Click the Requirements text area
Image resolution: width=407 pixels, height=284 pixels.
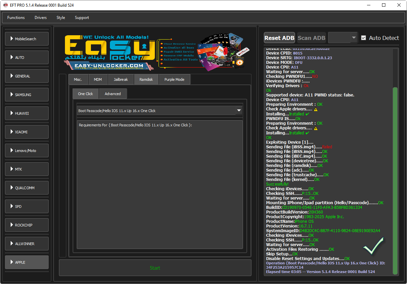[160, 185]
